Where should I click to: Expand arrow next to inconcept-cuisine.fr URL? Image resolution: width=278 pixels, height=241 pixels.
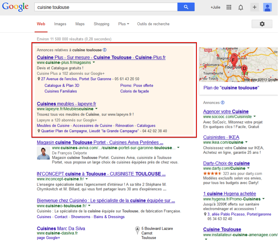[87, 179]
